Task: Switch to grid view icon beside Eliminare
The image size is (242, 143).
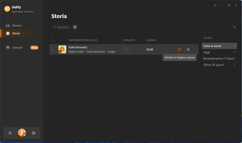Action: point(75,27)
